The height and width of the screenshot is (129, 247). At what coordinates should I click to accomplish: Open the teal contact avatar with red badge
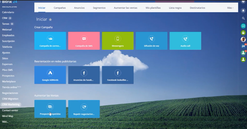pyautogui.click(x=244, y=53)
